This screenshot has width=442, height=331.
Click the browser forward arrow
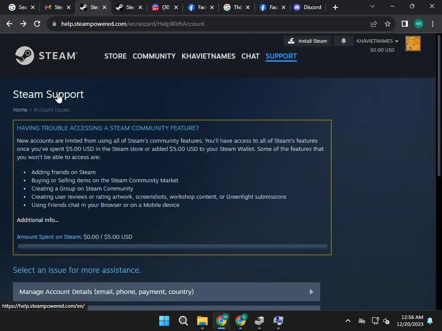pos(23,24)
